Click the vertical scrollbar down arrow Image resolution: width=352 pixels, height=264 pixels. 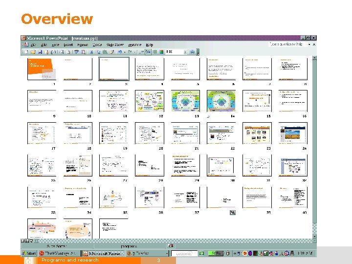[314, 237]
